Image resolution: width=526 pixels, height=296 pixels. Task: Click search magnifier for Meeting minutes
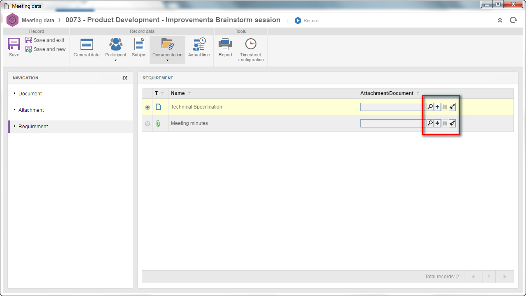coord(430,123)
